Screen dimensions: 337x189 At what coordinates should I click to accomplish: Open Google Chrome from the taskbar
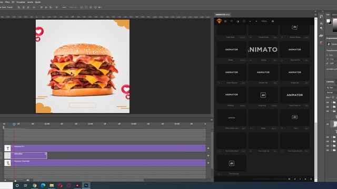point(34,185)
